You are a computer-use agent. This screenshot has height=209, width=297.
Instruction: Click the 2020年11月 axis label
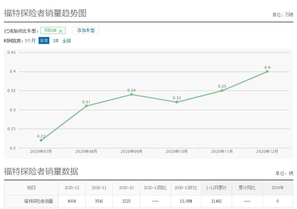click(222, 151)
